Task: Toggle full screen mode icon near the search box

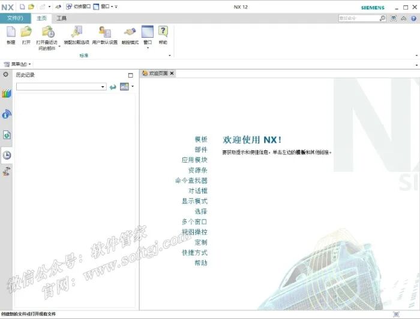Action: coord(393,18)
